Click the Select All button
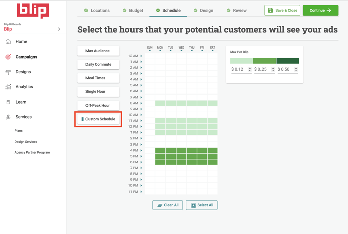The image size is (348, 234). pos(202,205)
